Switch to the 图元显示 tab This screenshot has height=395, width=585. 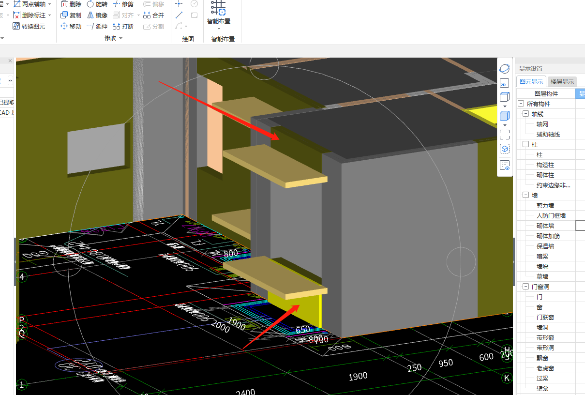531,81
